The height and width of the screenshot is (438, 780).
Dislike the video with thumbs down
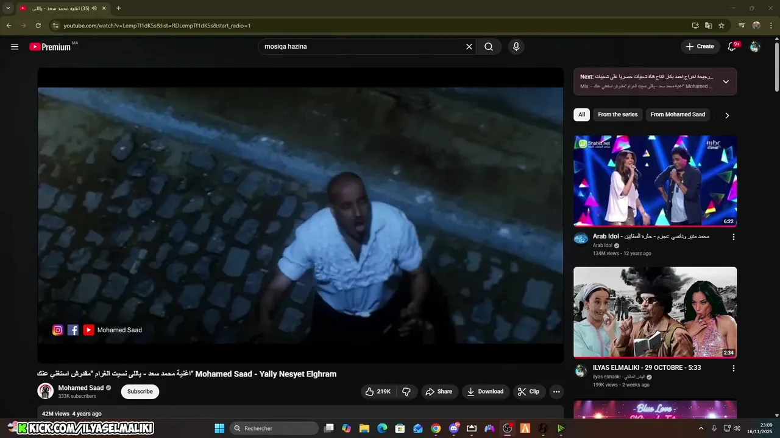pos(406,392)
